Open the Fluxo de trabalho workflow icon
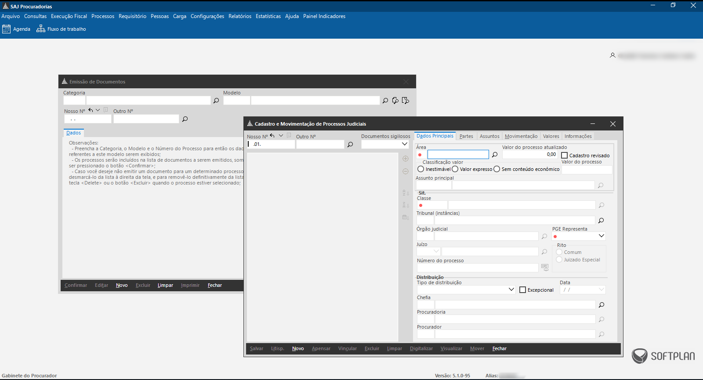 [x=41, y=29]
